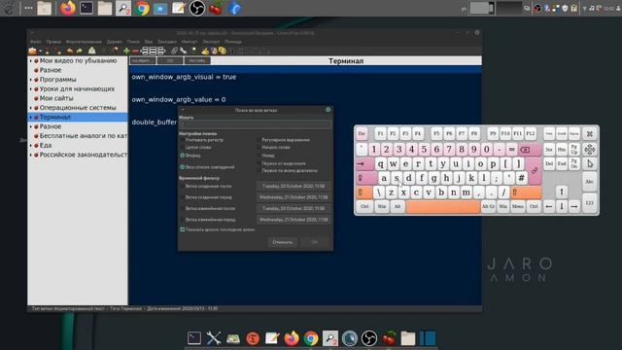Expand the 'Программы' tree node
Screen dimensions: 622x350
(x=31, y=80)
